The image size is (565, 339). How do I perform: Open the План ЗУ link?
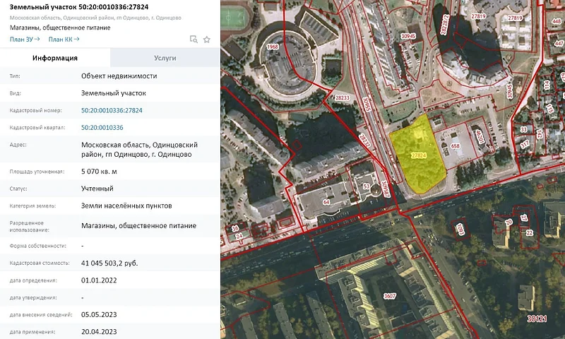(x=23, y=40)
